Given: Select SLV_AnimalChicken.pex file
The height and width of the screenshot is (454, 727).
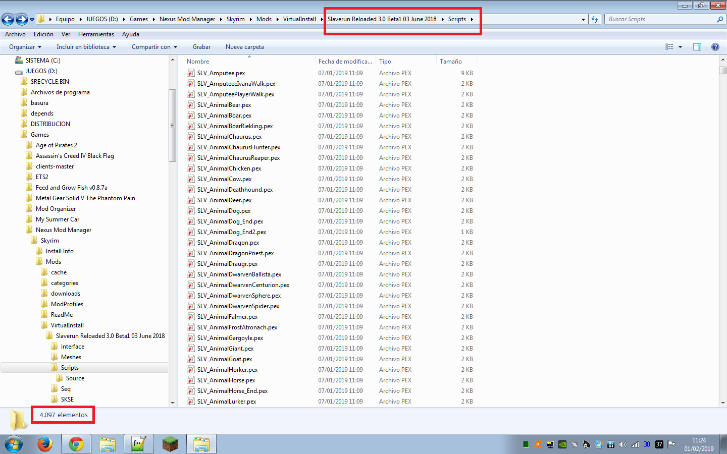Looking at the screenshot, I should tap(229, 168).
